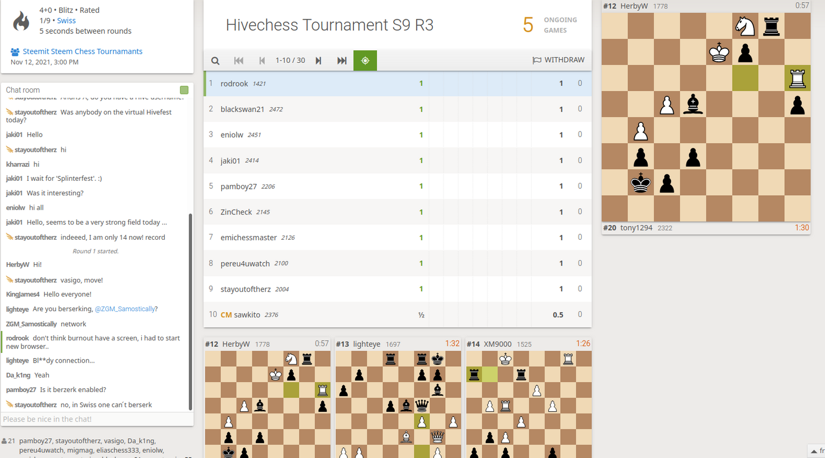Screen dimensions: 825x458
Task: Select CM sawkito row in standings
Action: pyautogui.click(x=398, y=315)
